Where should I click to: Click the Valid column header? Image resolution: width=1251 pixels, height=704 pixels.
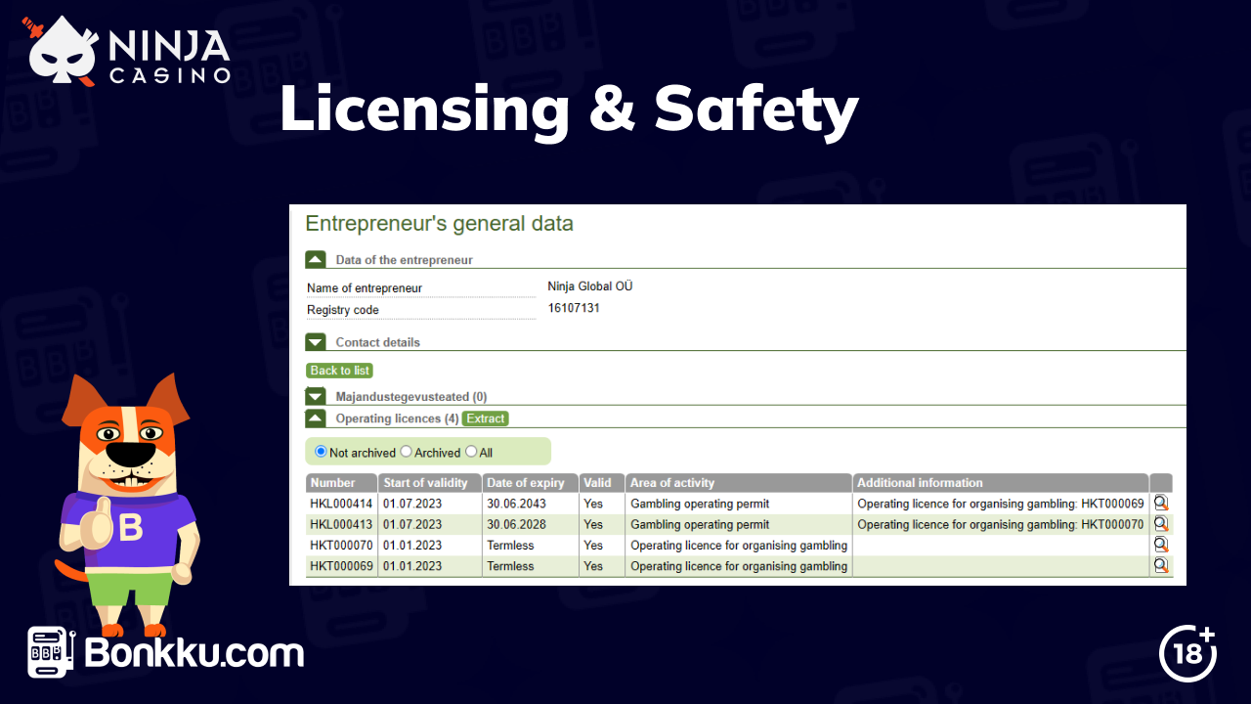(x=602, y=483)
